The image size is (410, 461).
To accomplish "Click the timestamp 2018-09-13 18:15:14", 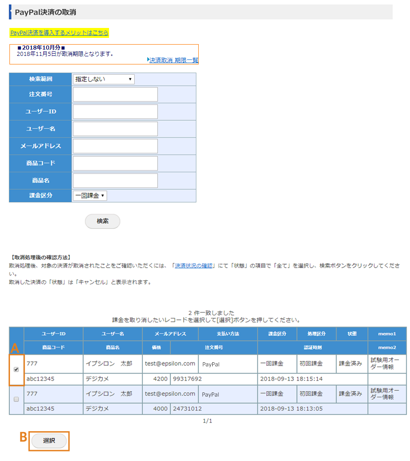I will 291,379.
